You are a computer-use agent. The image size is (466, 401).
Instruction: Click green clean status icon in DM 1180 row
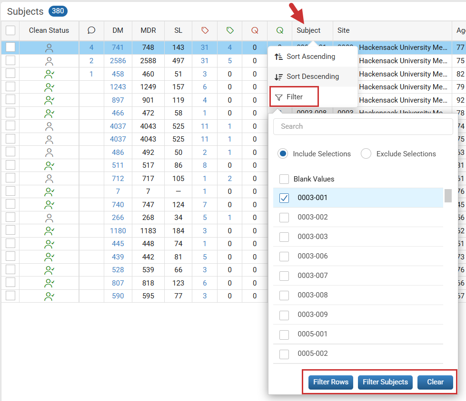49,231
